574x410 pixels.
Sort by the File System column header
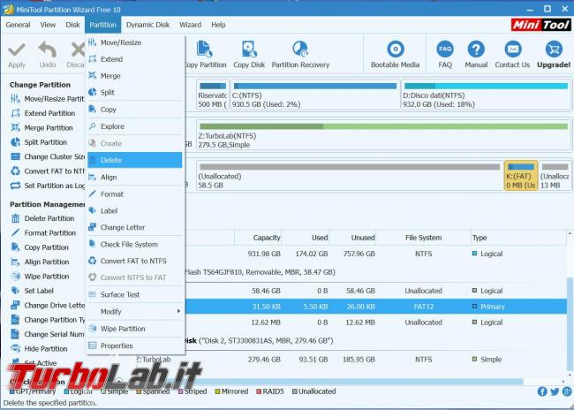(424, 238)
